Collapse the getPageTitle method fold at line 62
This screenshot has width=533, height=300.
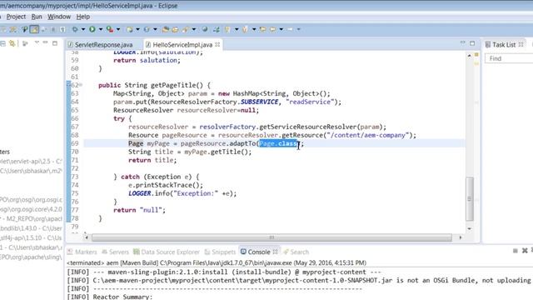pos(81,85)
